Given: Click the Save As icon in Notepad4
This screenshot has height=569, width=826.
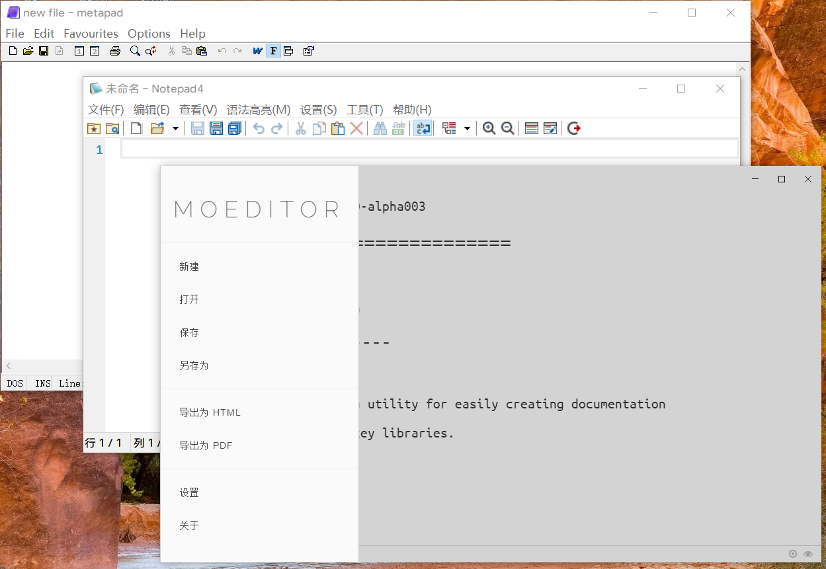Looking at the screenshot, I should [216, 128].
